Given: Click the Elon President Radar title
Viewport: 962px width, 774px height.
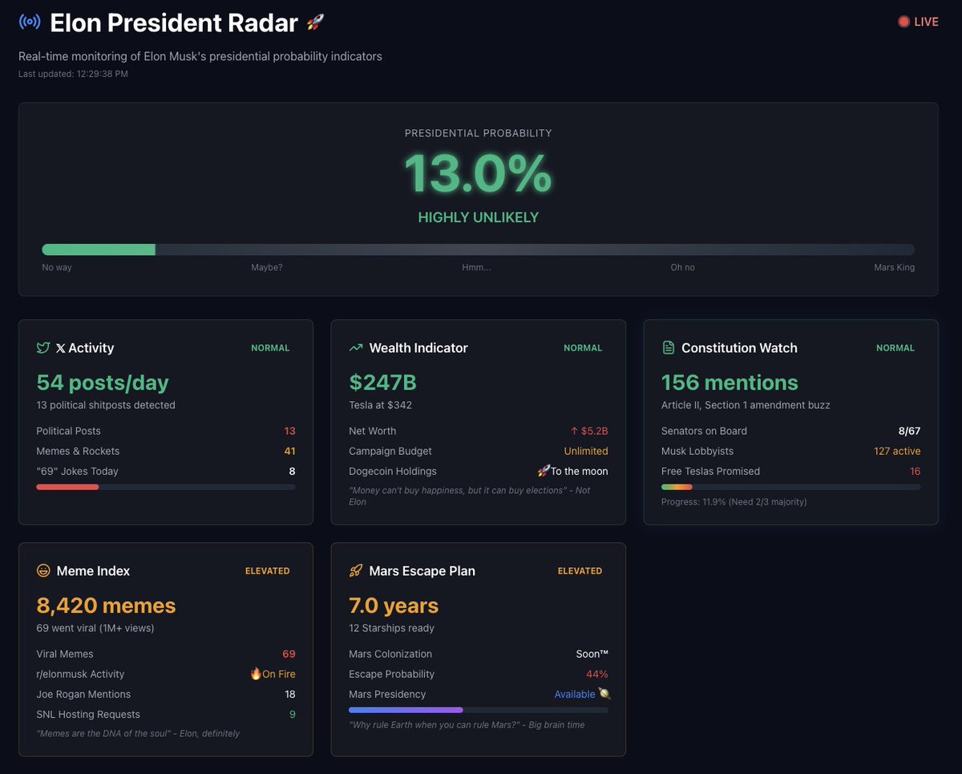Looking at the screenshot, I should pyautogui.click(x=174, y=22).
